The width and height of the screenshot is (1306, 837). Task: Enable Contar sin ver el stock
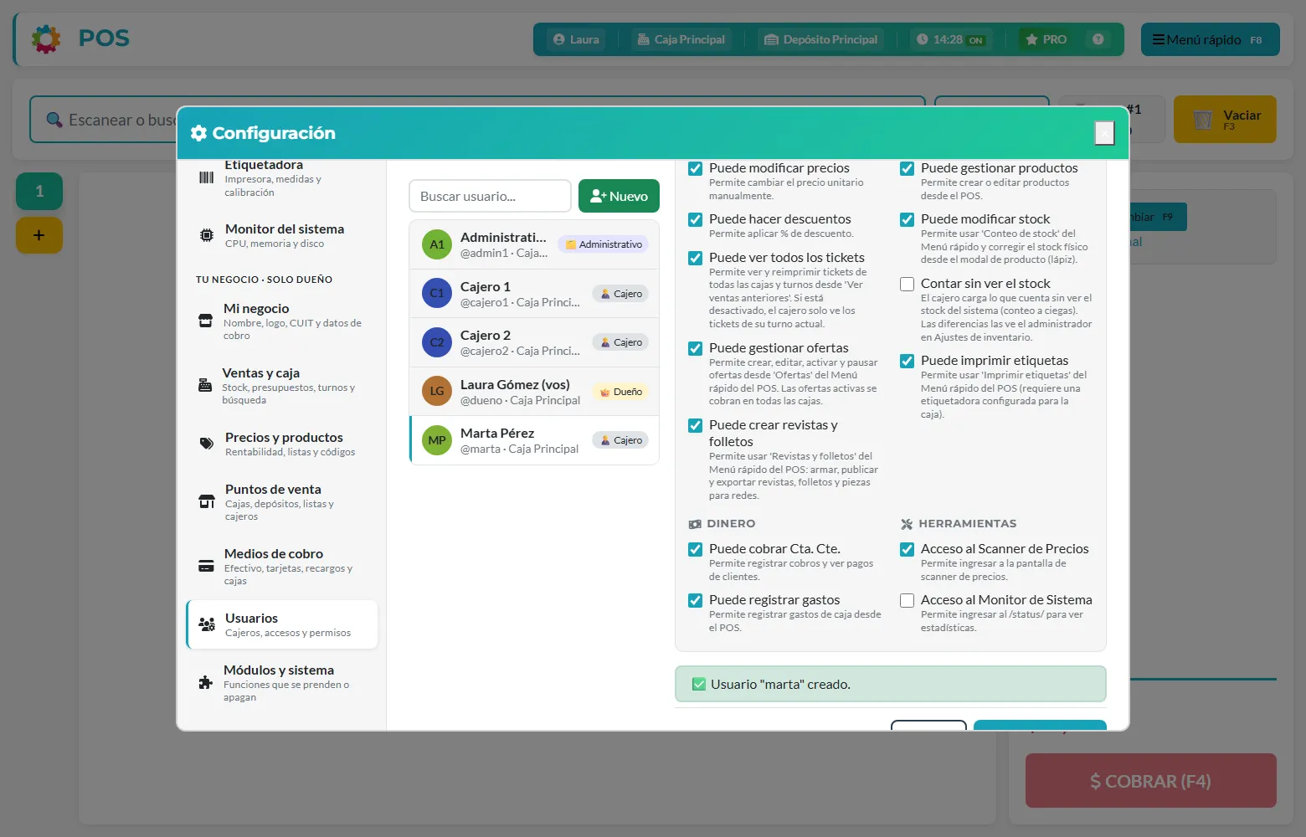tap(907, 284)
